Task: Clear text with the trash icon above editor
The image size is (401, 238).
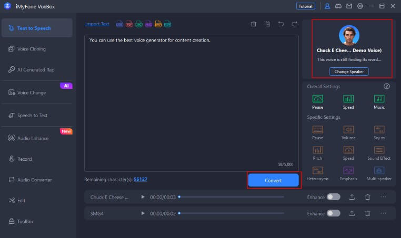Action: (254, 24)
